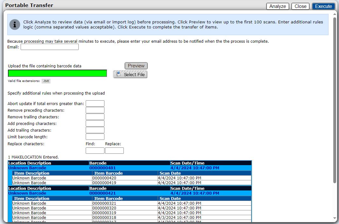Click the Add preceding characters field

pos(95,123)
